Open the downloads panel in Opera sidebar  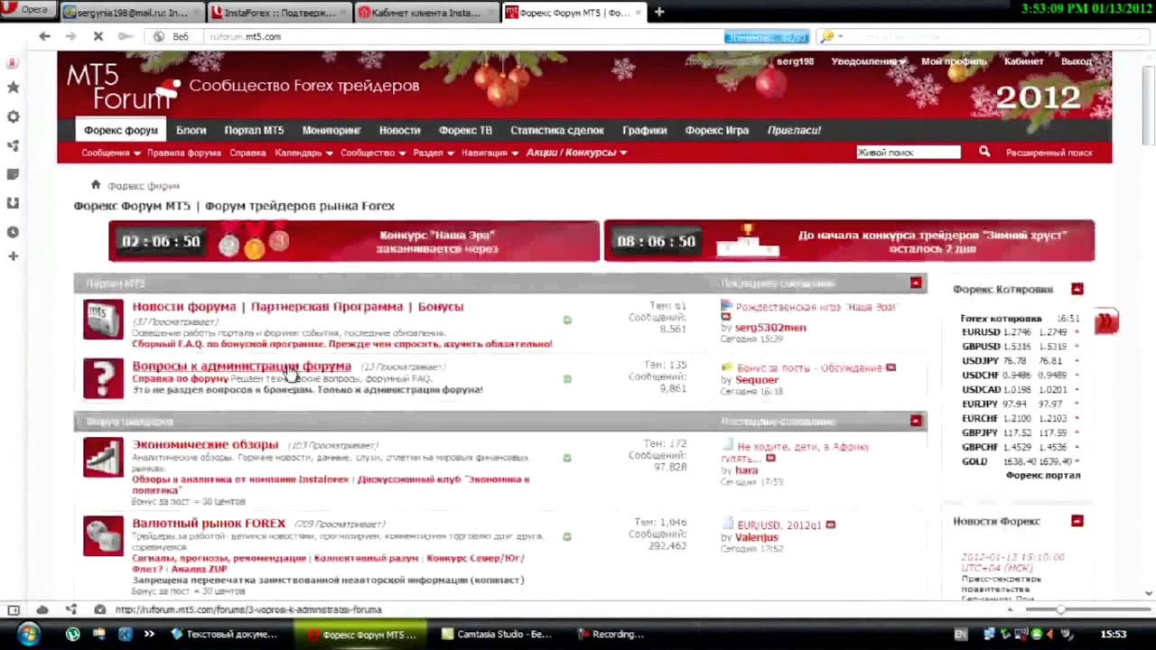click(x=13, y=203)
